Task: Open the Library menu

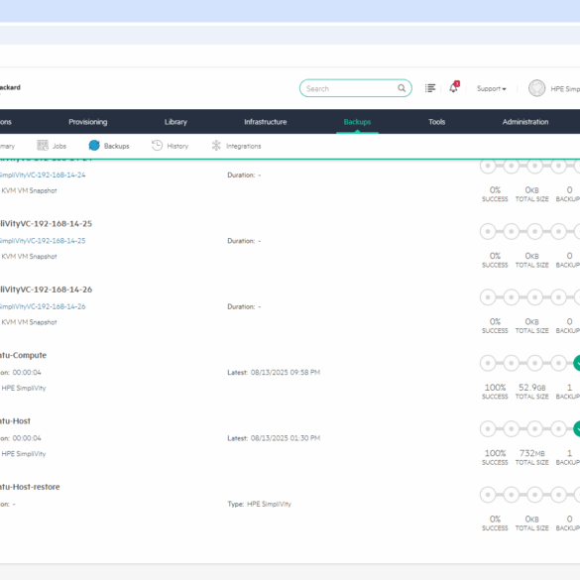Action: [x=175, y=122]
